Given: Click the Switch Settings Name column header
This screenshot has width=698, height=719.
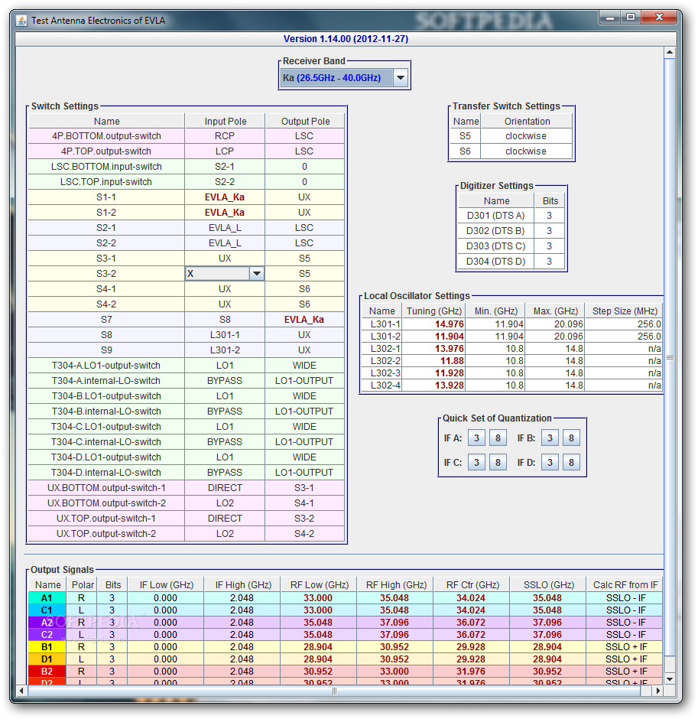Looking at the screenshot, I should (106, 121).
